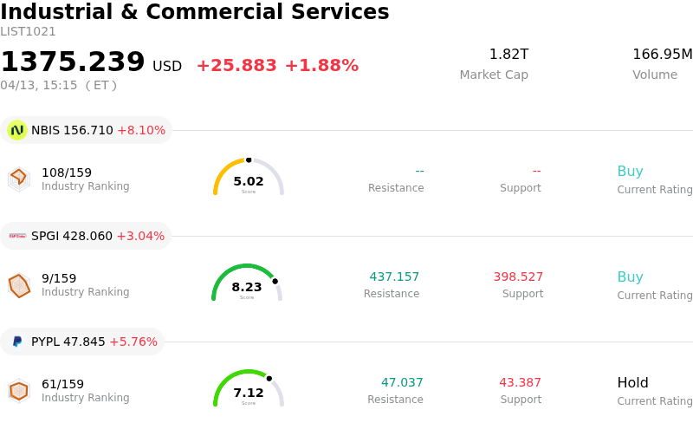Click the 1.82T Market Cap figure
Image resolution: width=693 pixels, height=423 pixels.
(x=508, y=55)
